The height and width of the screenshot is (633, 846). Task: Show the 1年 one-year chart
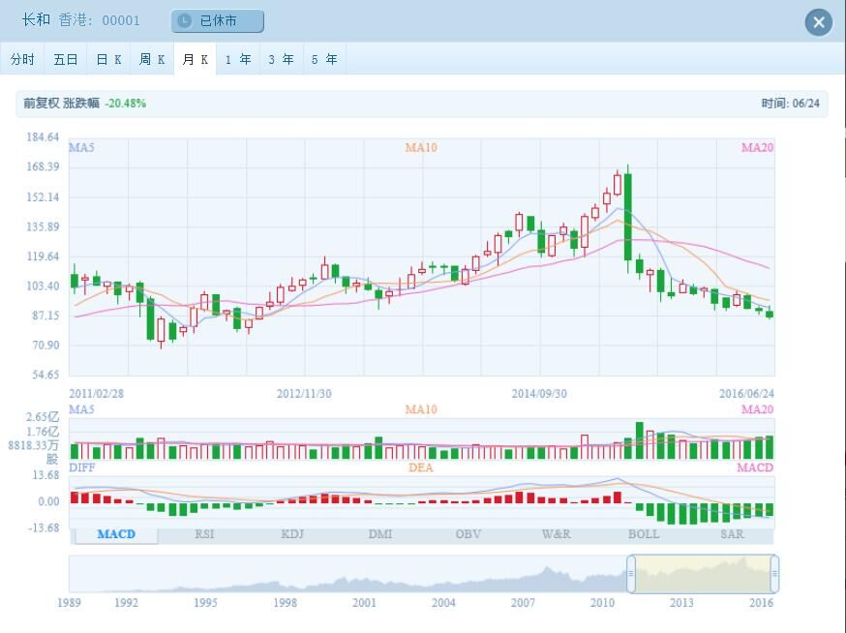pyautogui.click(x=238, y=59)
